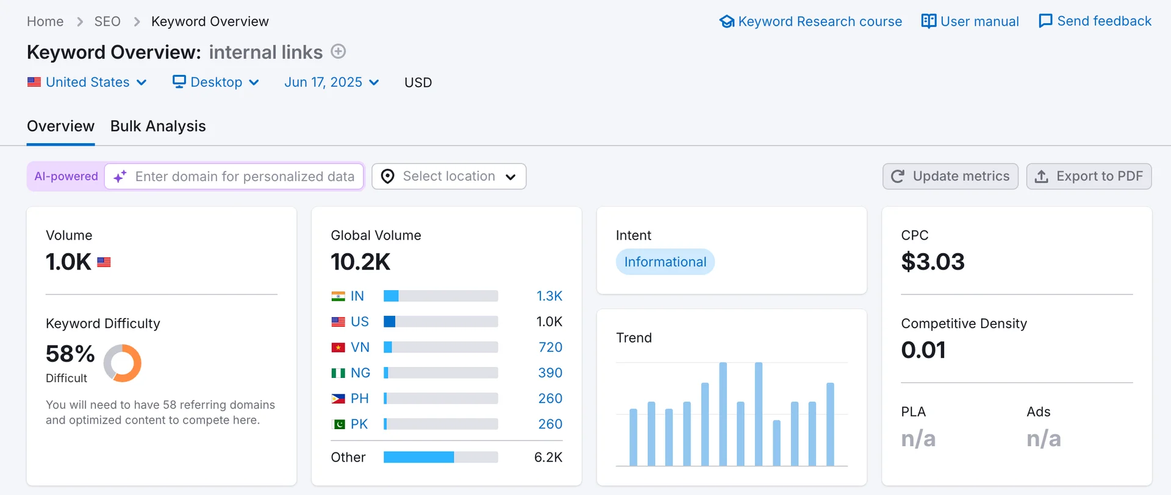Click the add keyword plus icon
Image resolution: width=1171 pixels, height=495 pixels.
coord(338,51)
